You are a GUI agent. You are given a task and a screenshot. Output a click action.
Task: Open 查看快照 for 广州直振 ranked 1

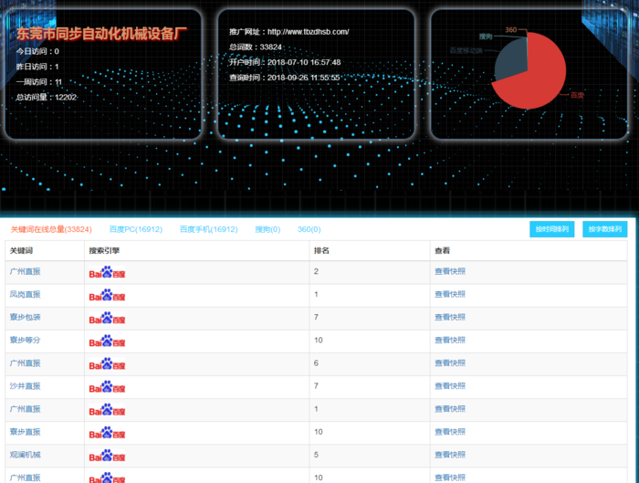pyautogui.click(x=450, y=409)
